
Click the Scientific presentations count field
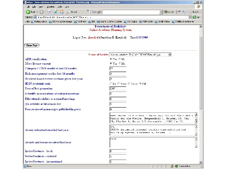[118, 93]
